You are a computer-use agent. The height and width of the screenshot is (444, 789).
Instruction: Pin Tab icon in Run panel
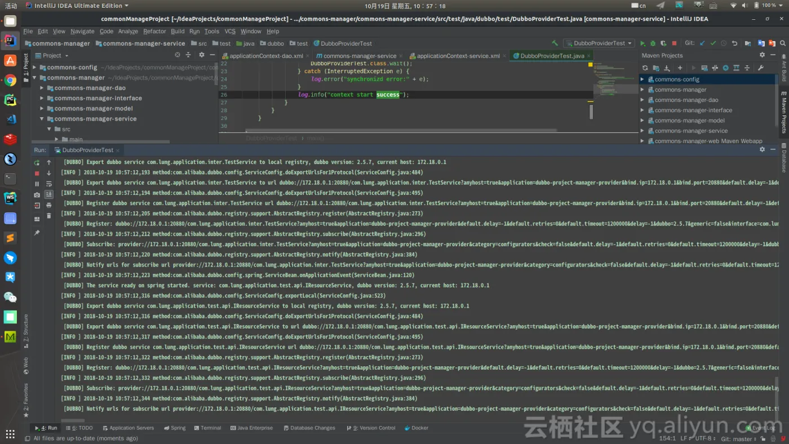click(37, 233)
